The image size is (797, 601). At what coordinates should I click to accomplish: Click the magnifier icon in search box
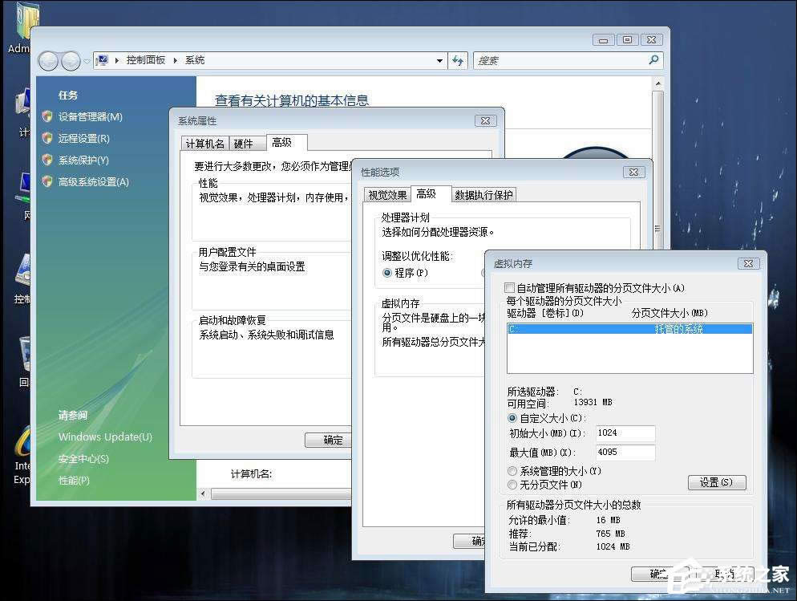tap(653, 60)
